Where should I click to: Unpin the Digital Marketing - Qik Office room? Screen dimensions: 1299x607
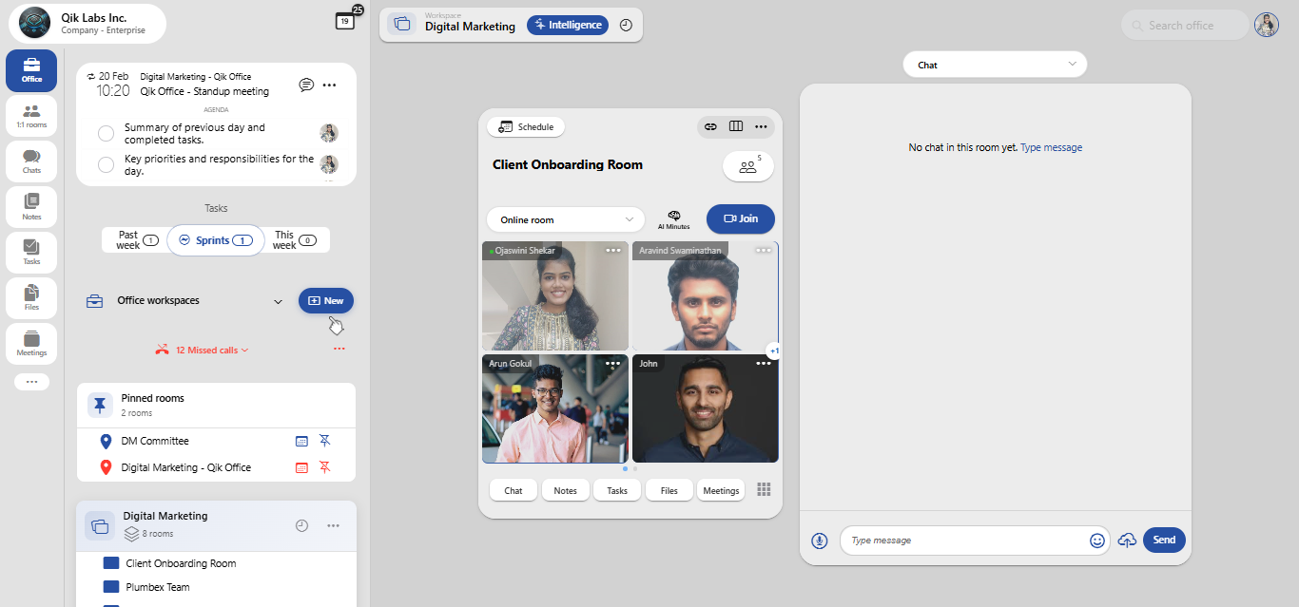[325, 467]
